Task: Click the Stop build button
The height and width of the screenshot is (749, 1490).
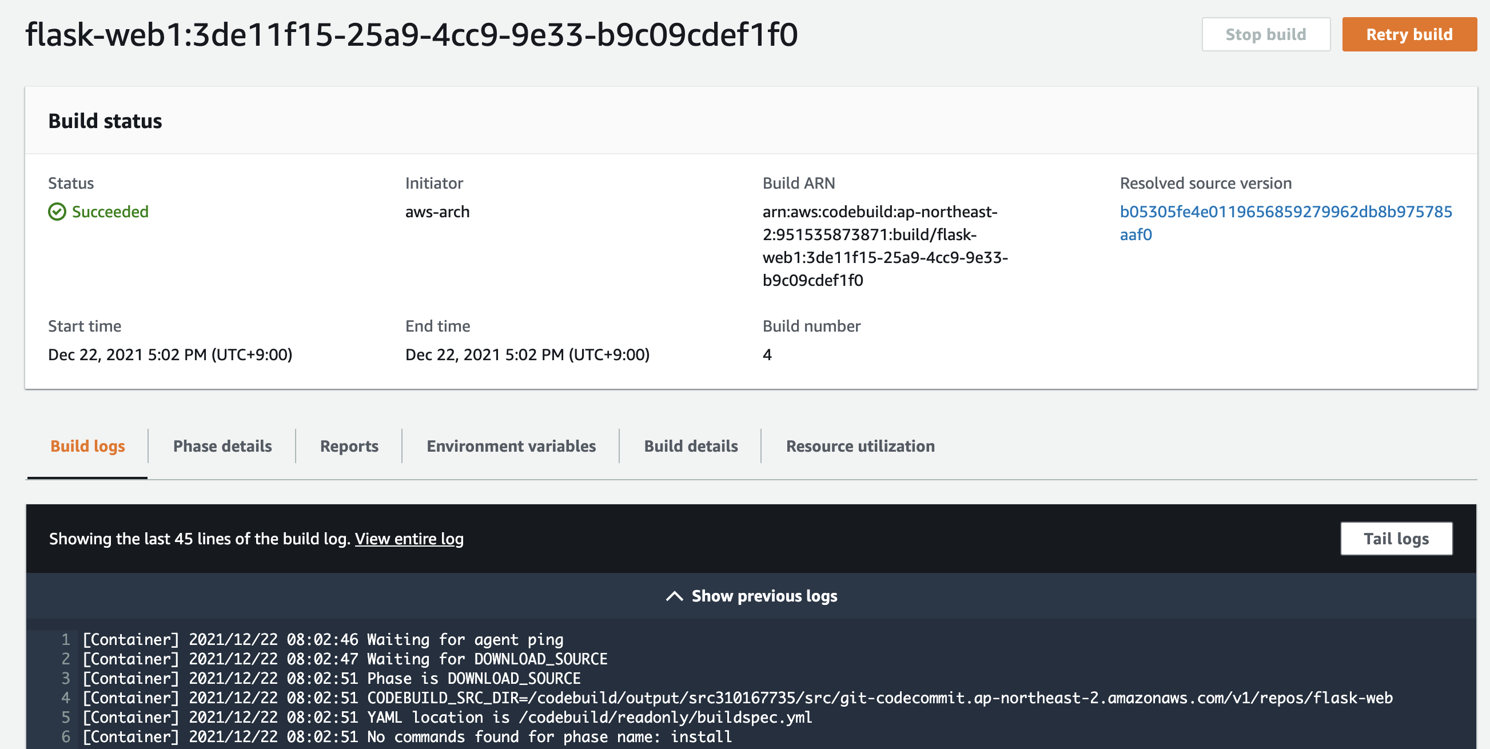Action: (1266, 34)
